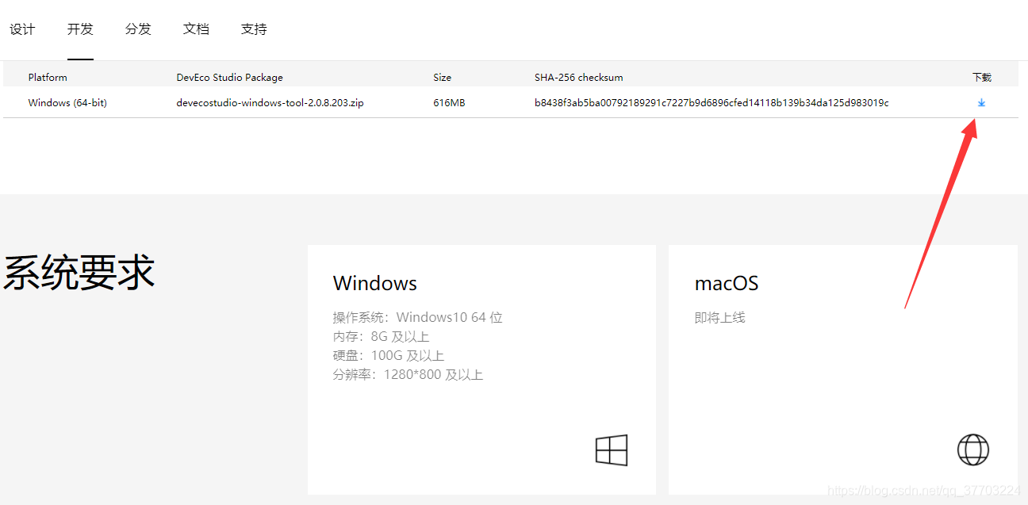Click the Platform column header
Image resolution: width=1028 pixels, height=505 pixels.
point(48,78)
